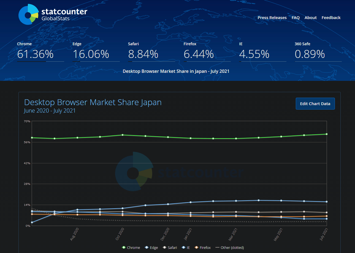
Task: Click the "56%" y-axis label
Action: 27,142
